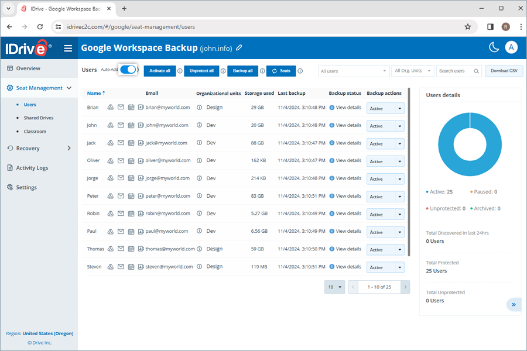Select John's Gmail backup icon
This screenshot has width=527, height=351.
coord(121,125)
